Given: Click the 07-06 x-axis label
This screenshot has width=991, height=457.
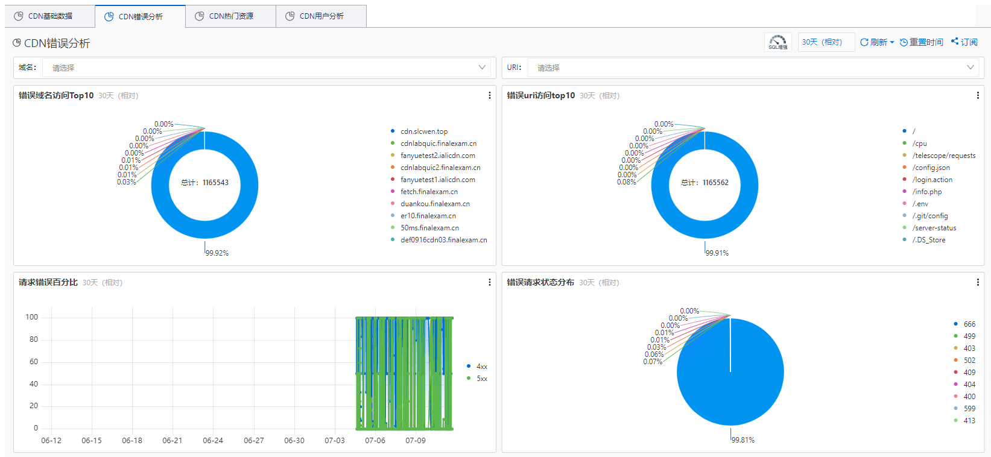Looking at the screenshot, I should click(375, 441).
